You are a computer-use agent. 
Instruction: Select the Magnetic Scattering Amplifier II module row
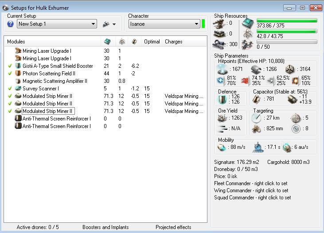[x=105, y=81]
